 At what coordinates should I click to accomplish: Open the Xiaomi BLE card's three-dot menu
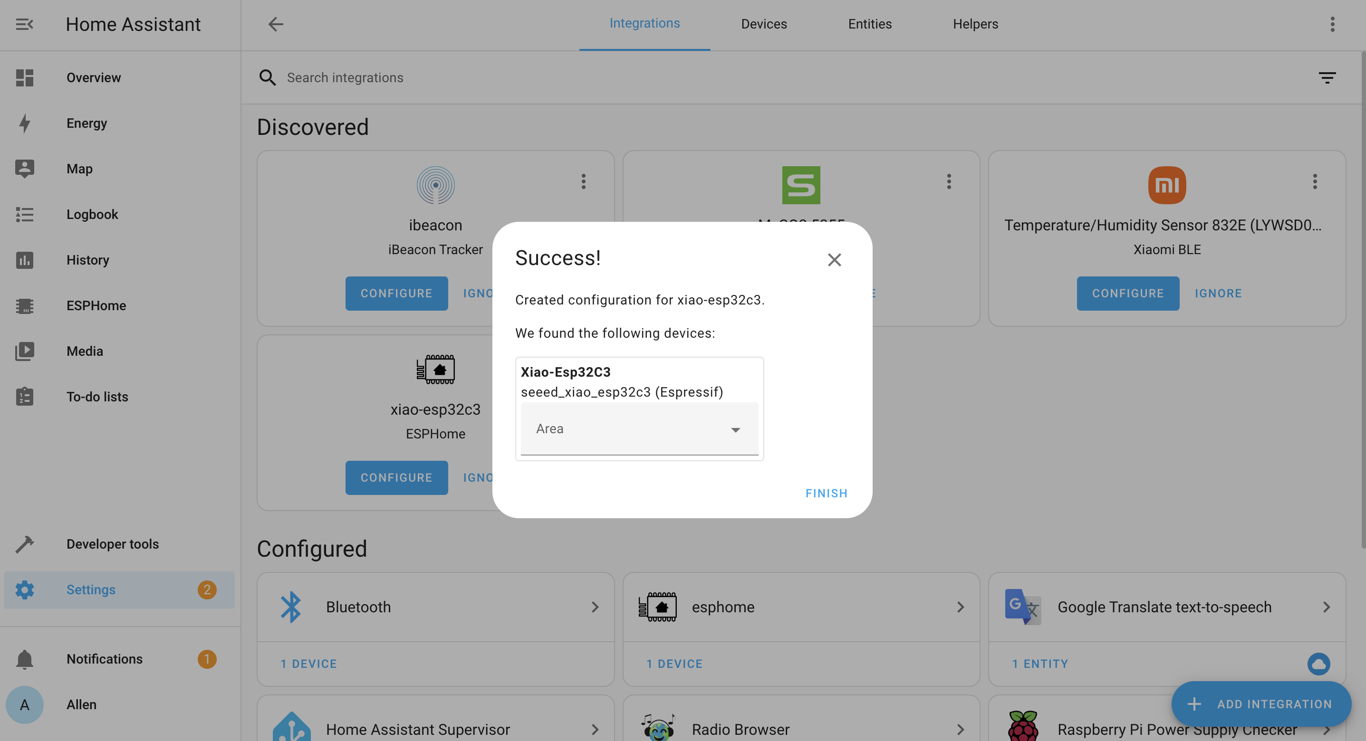click(1315, 181)
